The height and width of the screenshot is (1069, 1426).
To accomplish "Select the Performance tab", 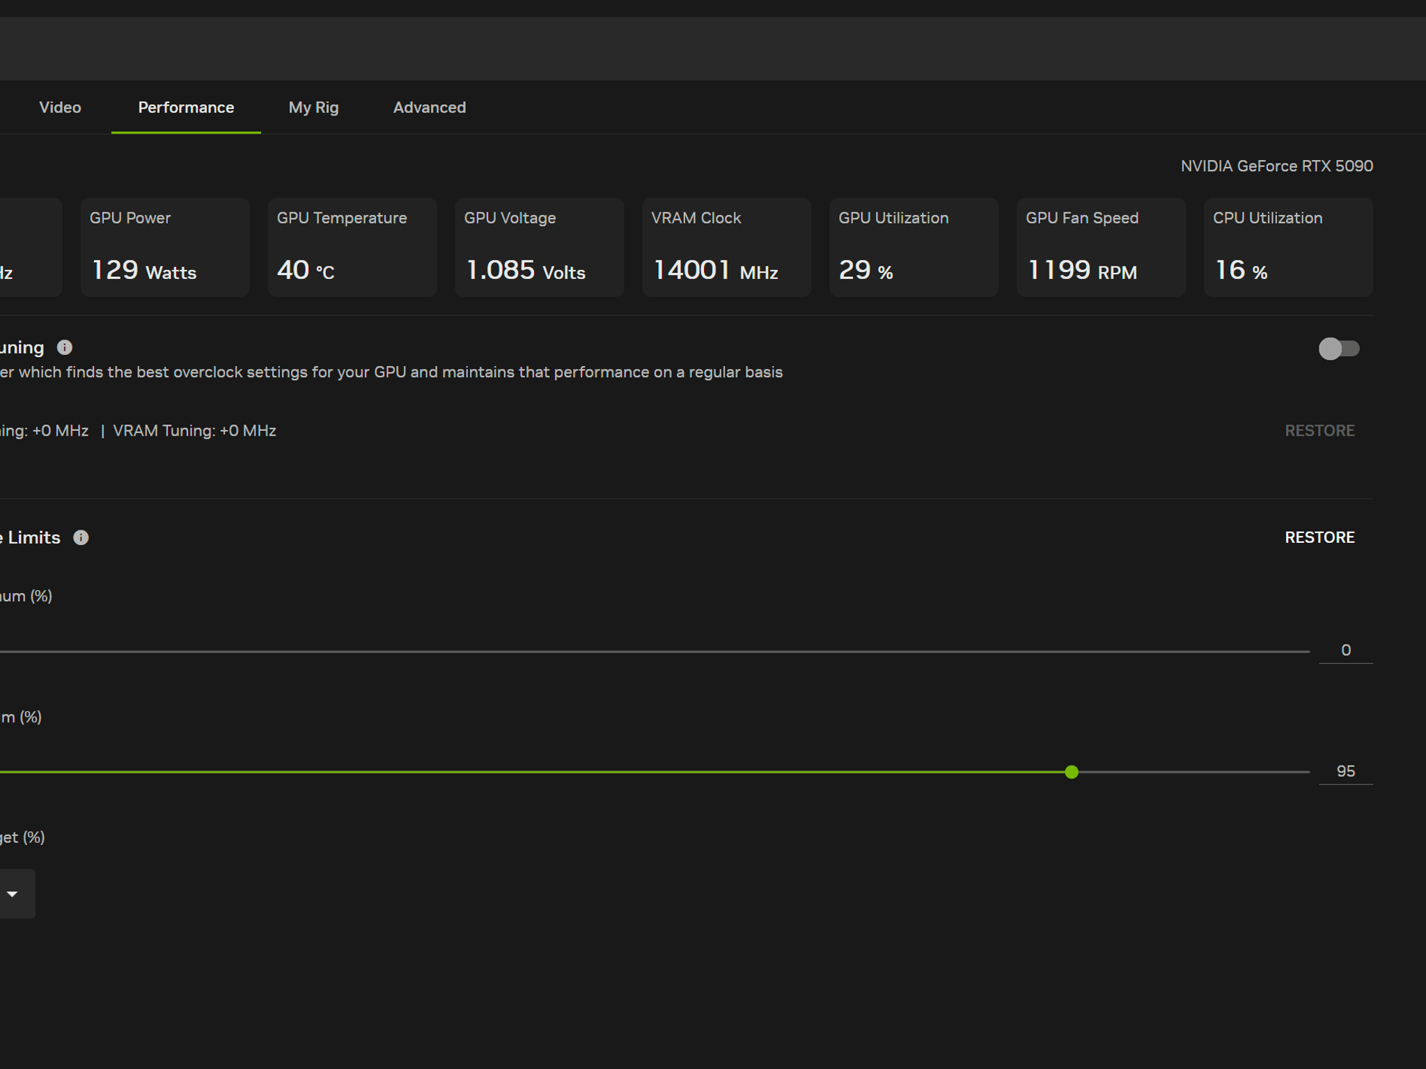I will click(x=186, y=107).
